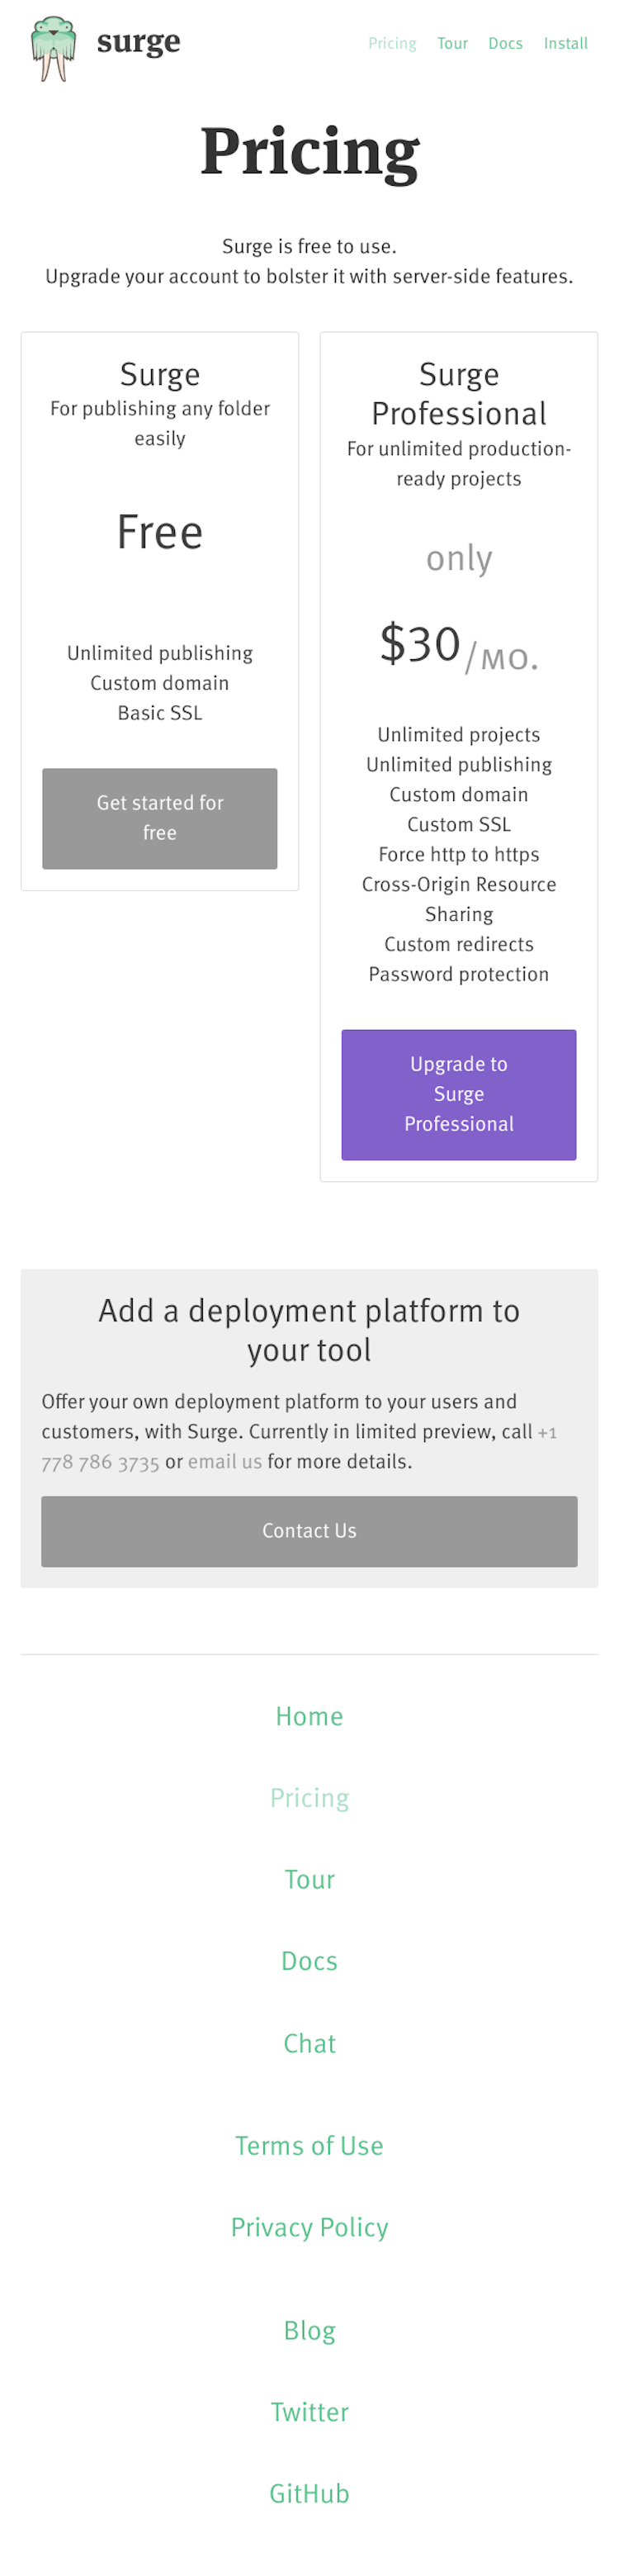
Task: Click the "Pricing" page heading
Action: tap(309, 152)
